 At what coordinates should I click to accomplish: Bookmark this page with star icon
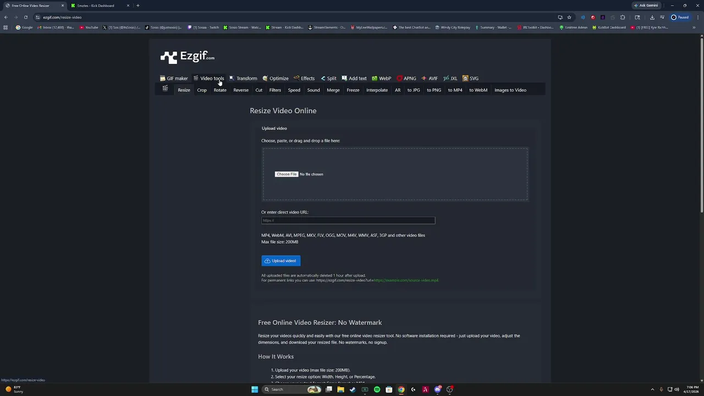click(x=569, y=17)
